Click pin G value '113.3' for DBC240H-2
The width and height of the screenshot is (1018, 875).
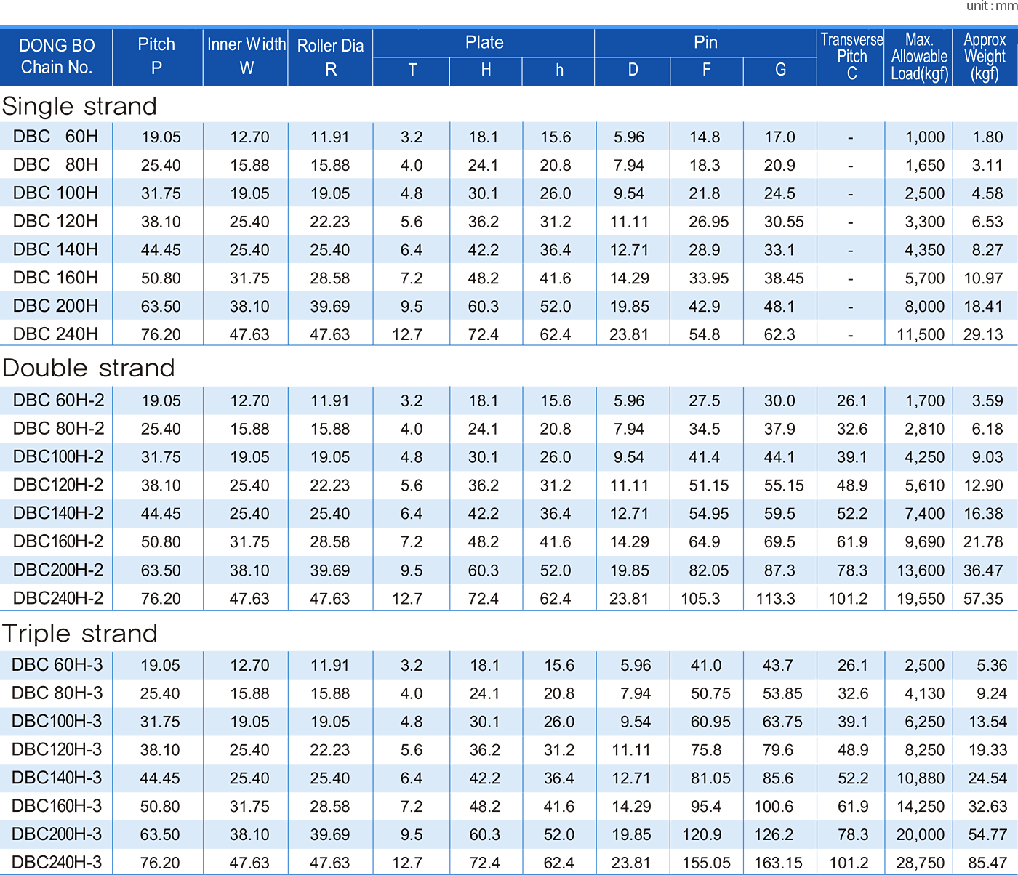point(776,600)
